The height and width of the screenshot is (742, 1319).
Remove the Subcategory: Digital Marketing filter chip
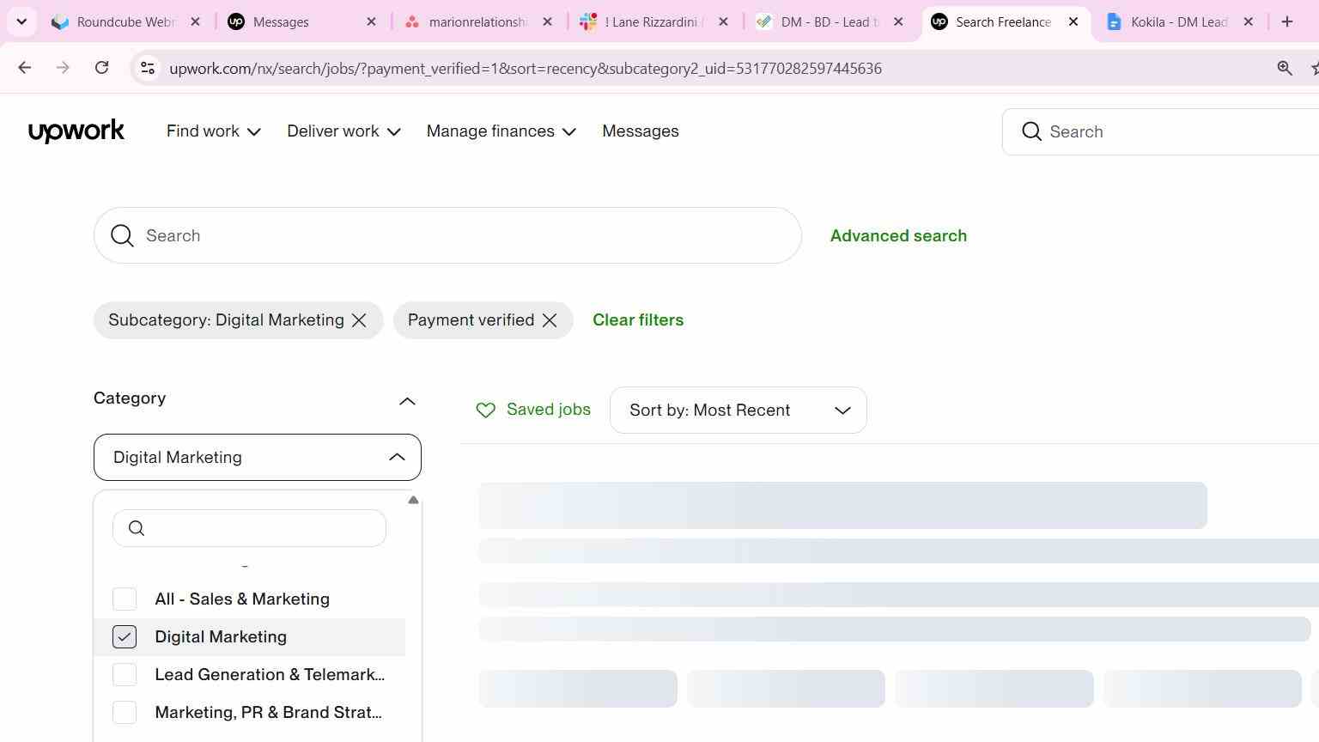coord(359,320)
